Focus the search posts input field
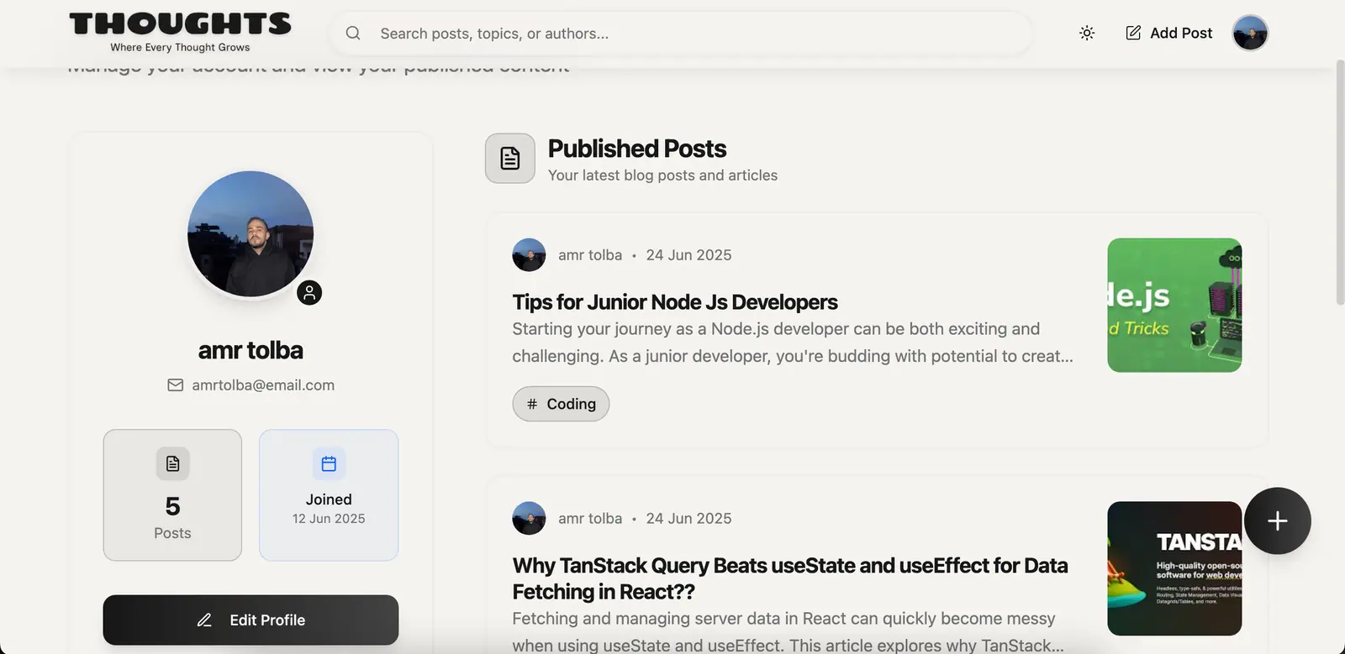The width and height of the screenshot is (1345, 654). [x=680, y=34]
